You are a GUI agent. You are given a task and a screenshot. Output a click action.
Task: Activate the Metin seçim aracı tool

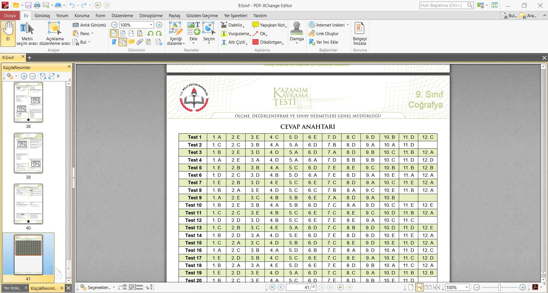click(x=27, y=33)
